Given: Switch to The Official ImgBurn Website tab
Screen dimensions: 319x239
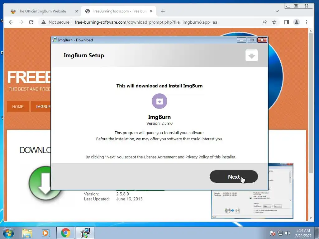Looking at the screenshot, I should [x=42, y=11].
